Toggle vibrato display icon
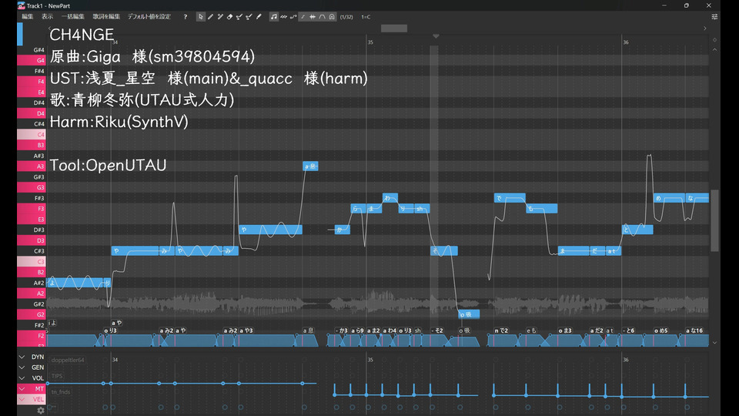 (284, 17)
